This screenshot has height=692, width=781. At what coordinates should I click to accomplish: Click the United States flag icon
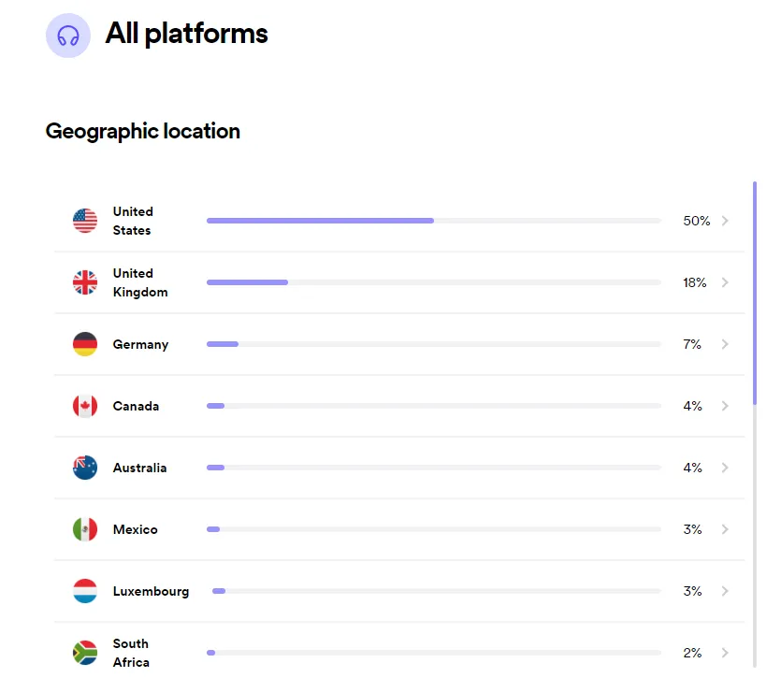[x=85, y=221]
